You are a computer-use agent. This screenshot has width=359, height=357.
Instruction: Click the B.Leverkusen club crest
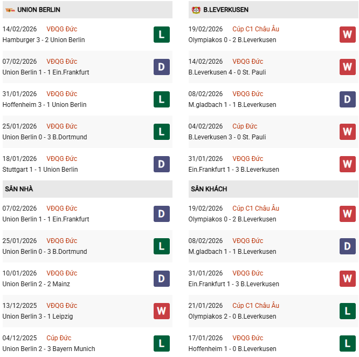pyautogui.click(x=196, y=10)
